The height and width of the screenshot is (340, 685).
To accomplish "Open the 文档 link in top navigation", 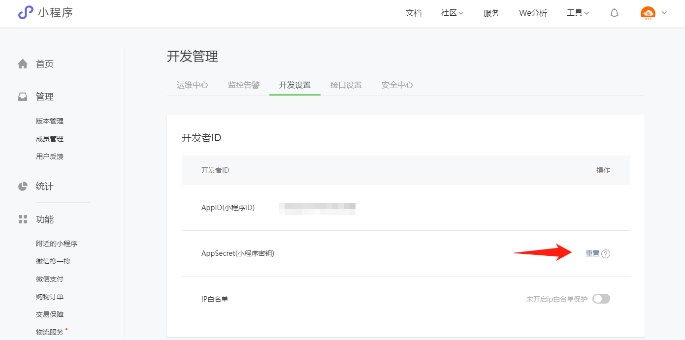I will (413, 13).
